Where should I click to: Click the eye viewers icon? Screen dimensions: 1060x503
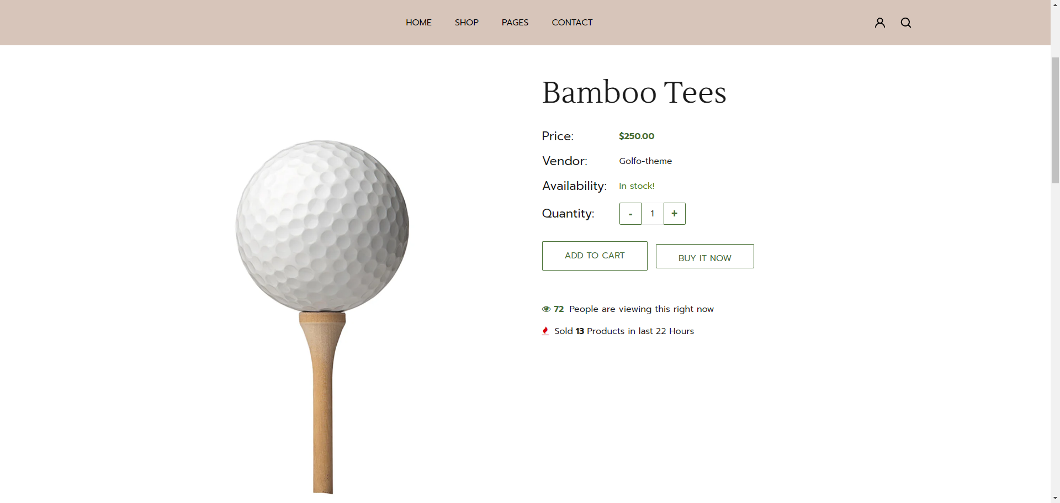tap(546, 309)
